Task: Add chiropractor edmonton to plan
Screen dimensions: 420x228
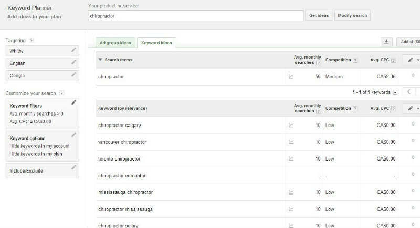Action: pyautogui.click(x=413, y=174)
